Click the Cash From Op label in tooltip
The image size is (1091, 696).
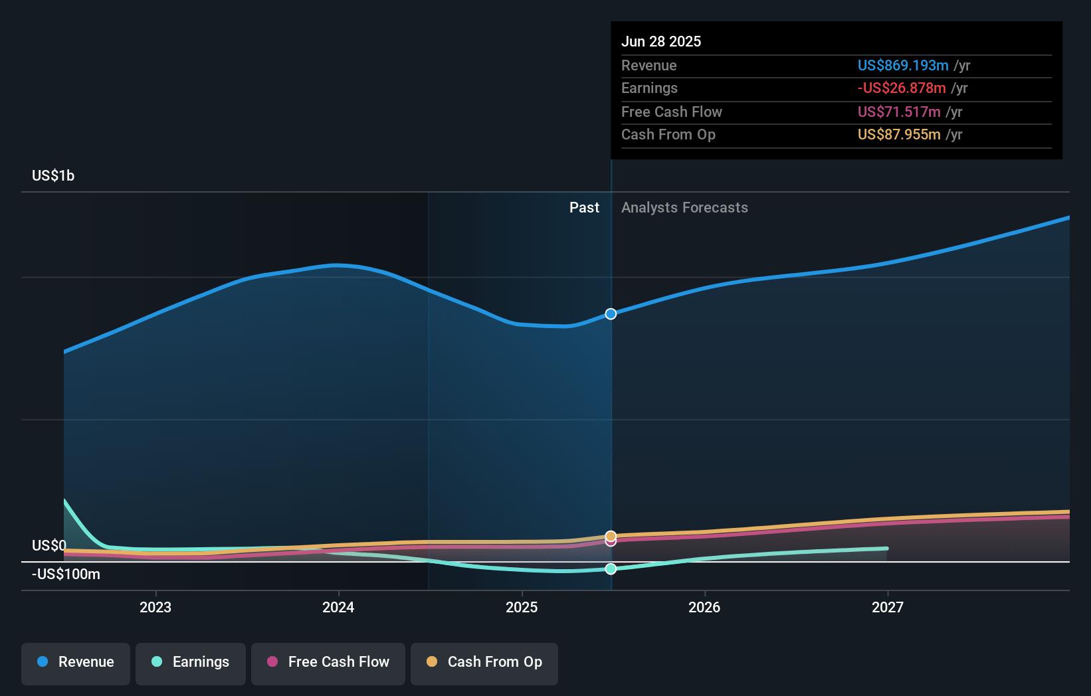click(668, 134)
